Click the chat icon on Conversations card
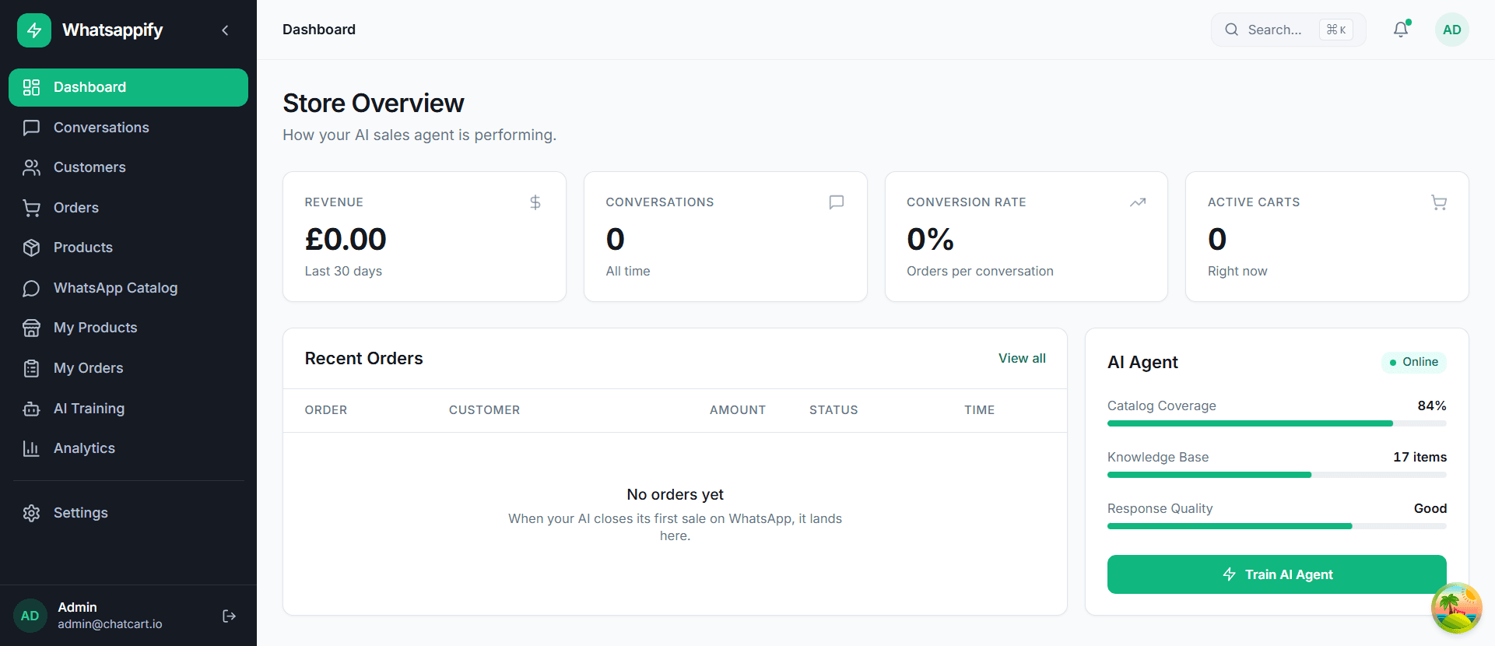1495x646 pixels. [x=837, y=202]
